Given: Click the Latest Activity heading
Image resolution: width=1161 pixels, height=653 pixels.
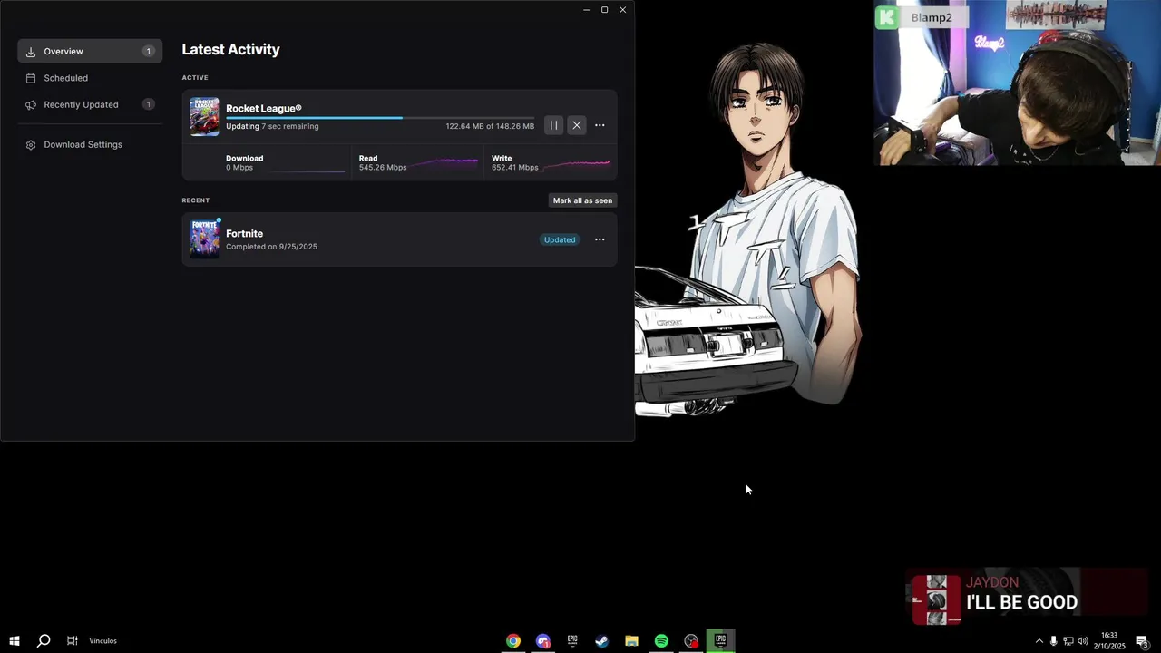Looking at the screenshot, I should tap(230, 50).
